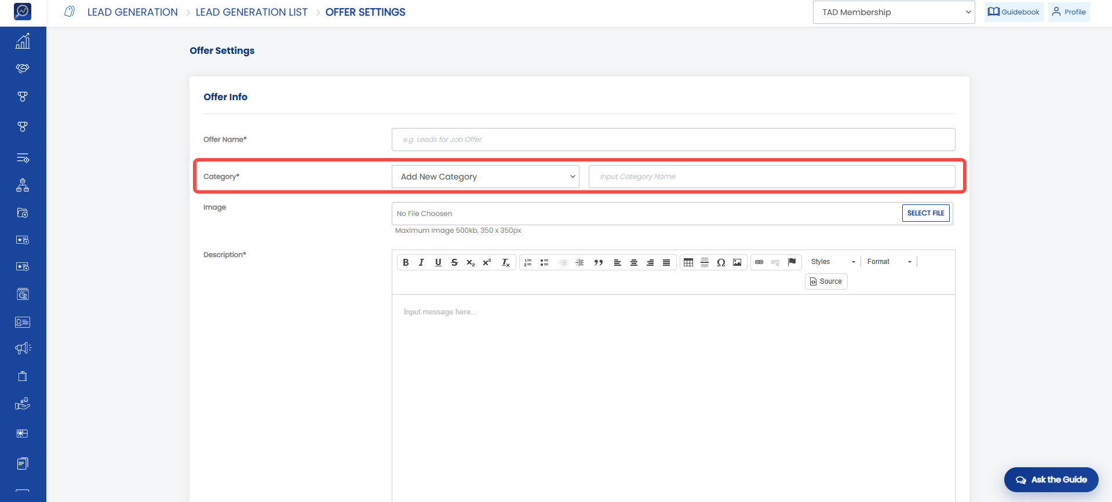Open the list settings sidebar icon

pyautogui.click(x=23, y=158)
